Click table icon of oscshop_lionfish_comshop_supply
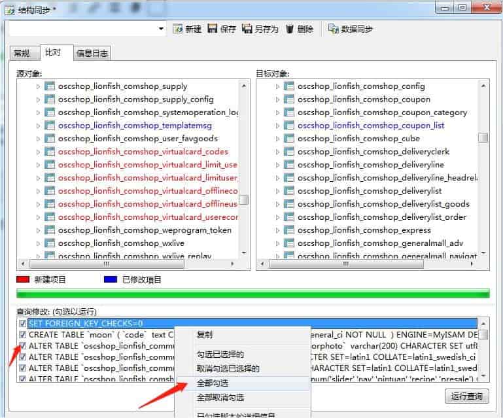The image size is (503, 418). click(50, 86)
